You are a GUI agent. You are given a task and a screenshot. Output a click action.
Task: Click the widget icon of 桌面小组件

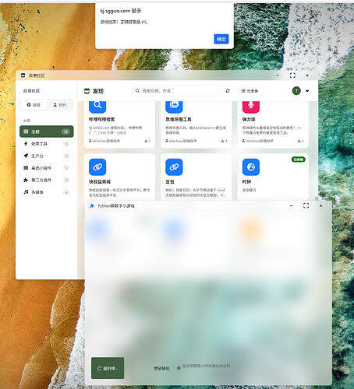point(26,168)
